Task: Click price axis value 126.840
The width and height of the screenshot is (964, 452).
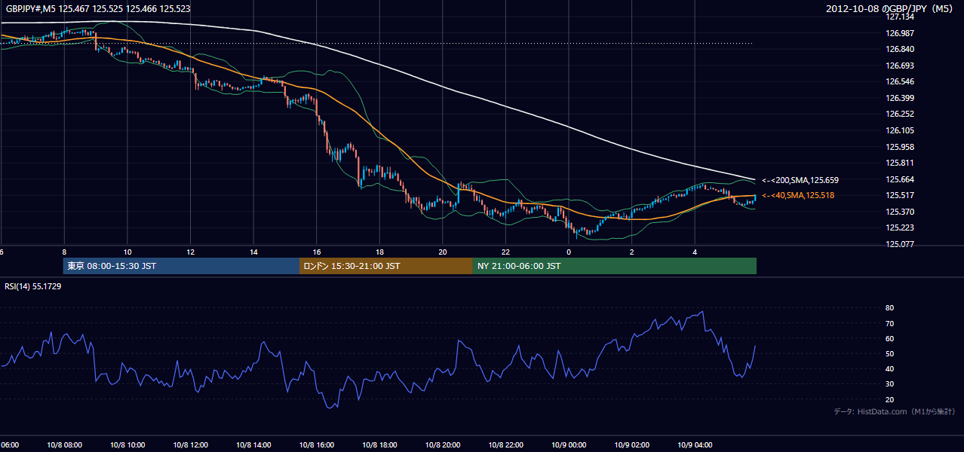Action: 901,49
